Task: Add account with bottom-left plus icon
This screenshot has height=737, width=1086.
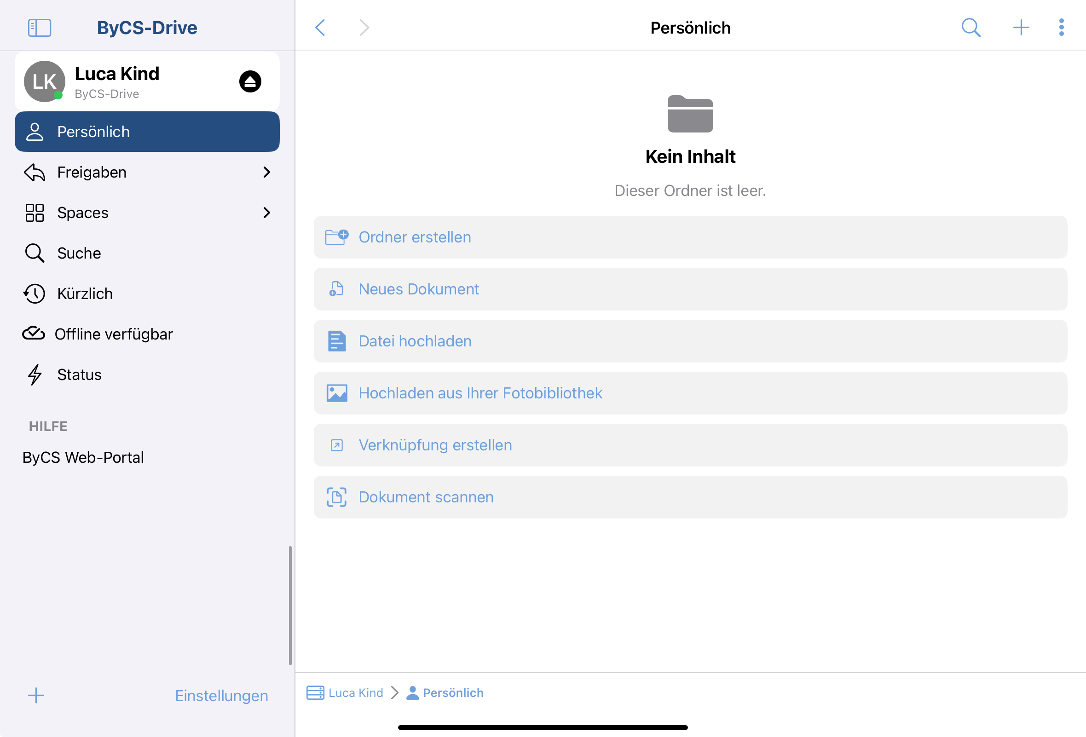Action: click(36, 696)
